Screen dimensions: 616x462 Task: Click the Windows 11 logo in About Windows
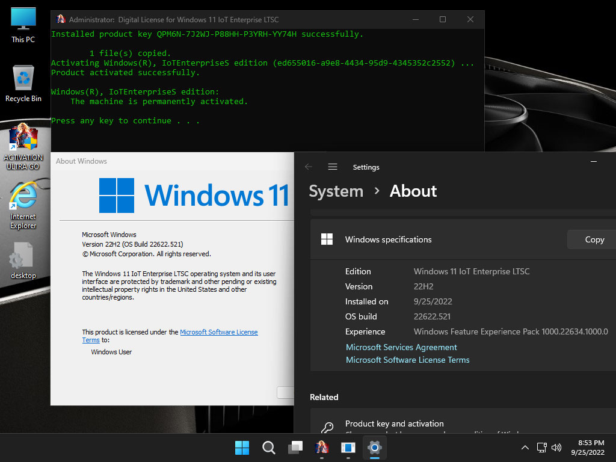[194, 196]
